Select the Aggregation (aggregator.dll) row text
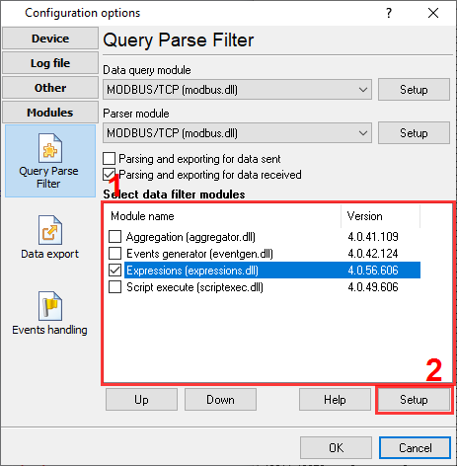This screenshot has width=457, height=466. coord(190,237)
